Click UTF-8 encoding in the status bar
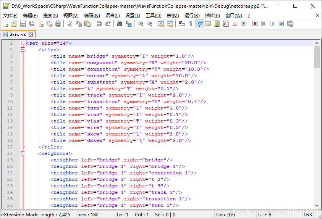 pyautogui.click(x=264, y=215)
